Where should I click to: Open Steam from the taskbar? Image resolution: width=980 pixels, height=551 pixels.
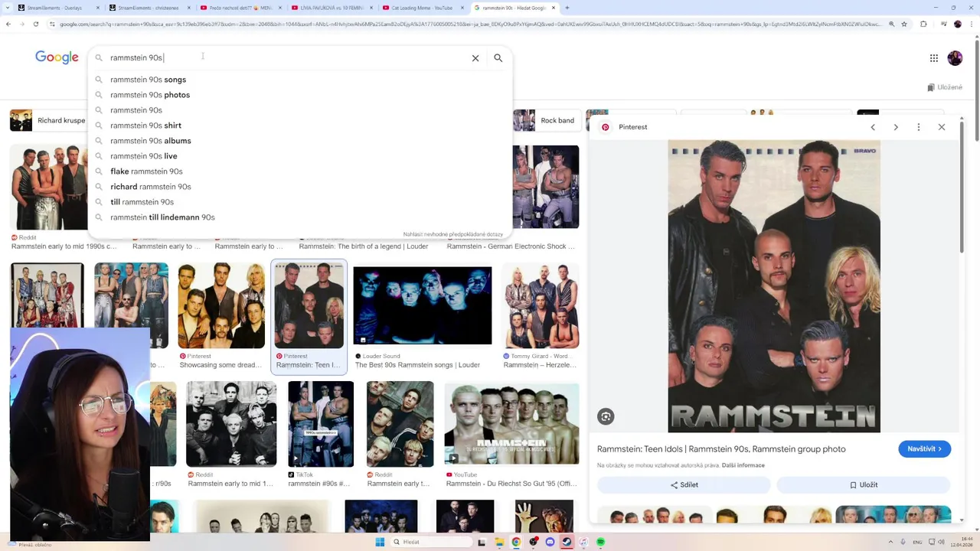pyautogui.click(x=567, y=542)
